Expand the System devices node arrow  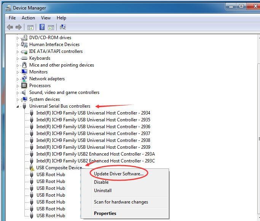click(18, 100)
